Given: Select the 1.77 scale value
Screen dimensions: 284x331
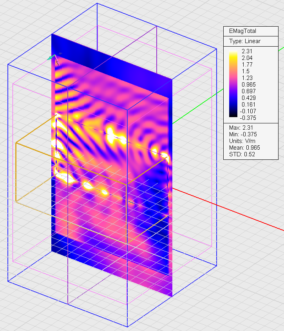Looking at the screenshot, I should [247, 65].
